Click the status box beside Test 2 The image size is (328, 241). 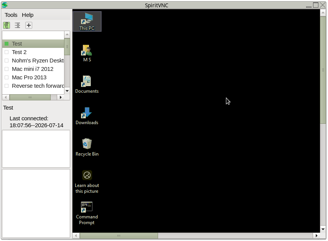(7, 52)
